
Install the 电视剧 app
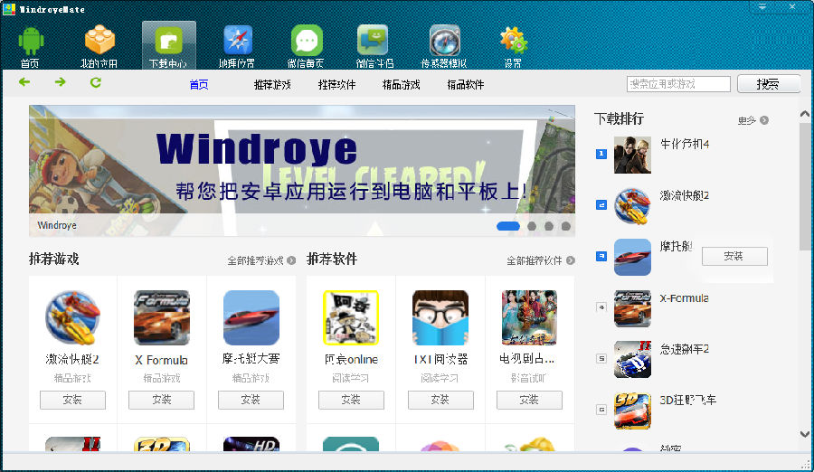(x=529, y=400)
